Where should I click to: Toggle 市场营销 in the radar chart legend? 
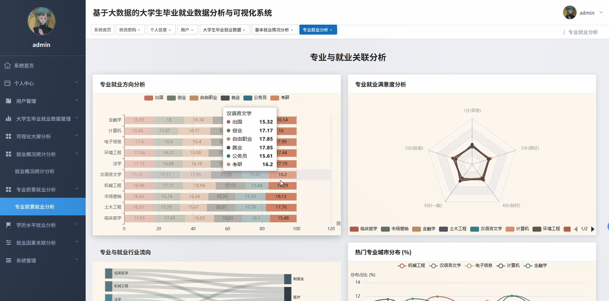click(395, 229)
